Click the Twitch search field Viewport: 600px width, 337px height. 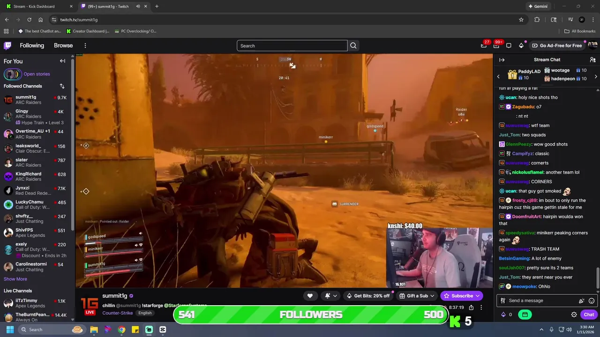(292, 45)
